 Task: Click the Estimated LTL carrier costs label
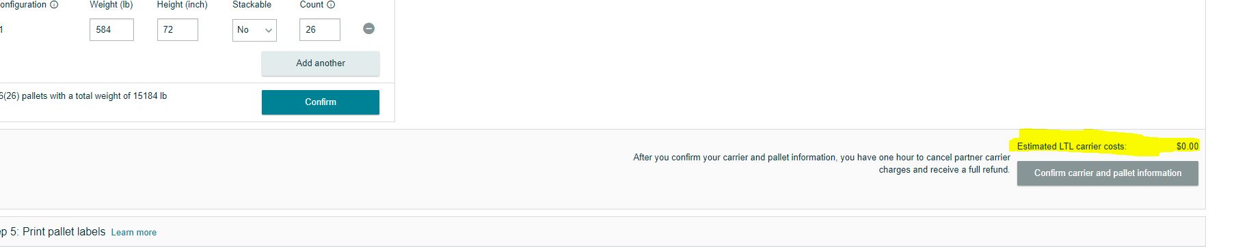[x=1071, y=147]
